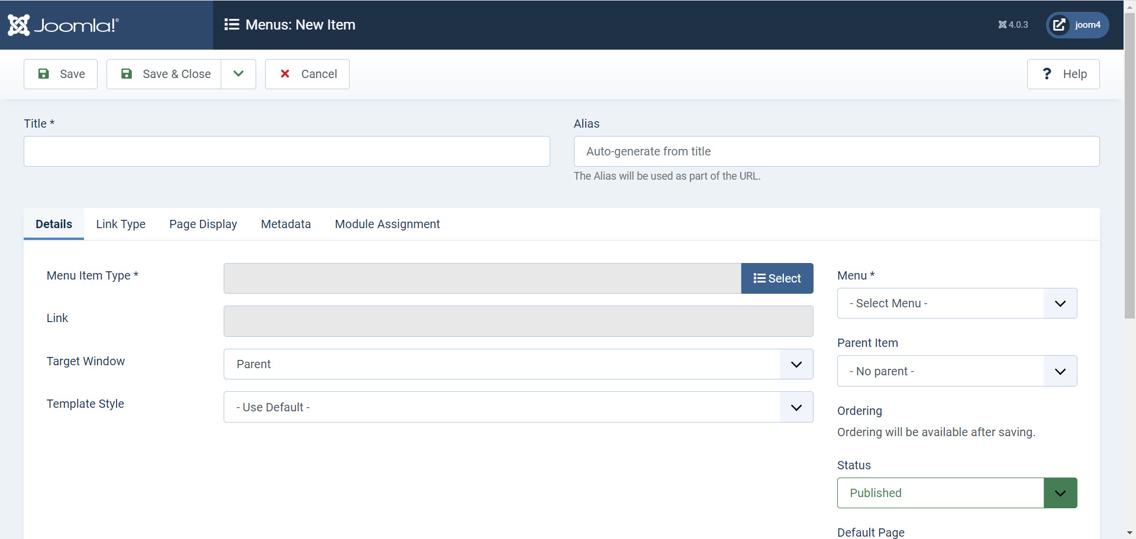
Task: Expand the Template Style dropdown
Action: [x=518, y=407]
